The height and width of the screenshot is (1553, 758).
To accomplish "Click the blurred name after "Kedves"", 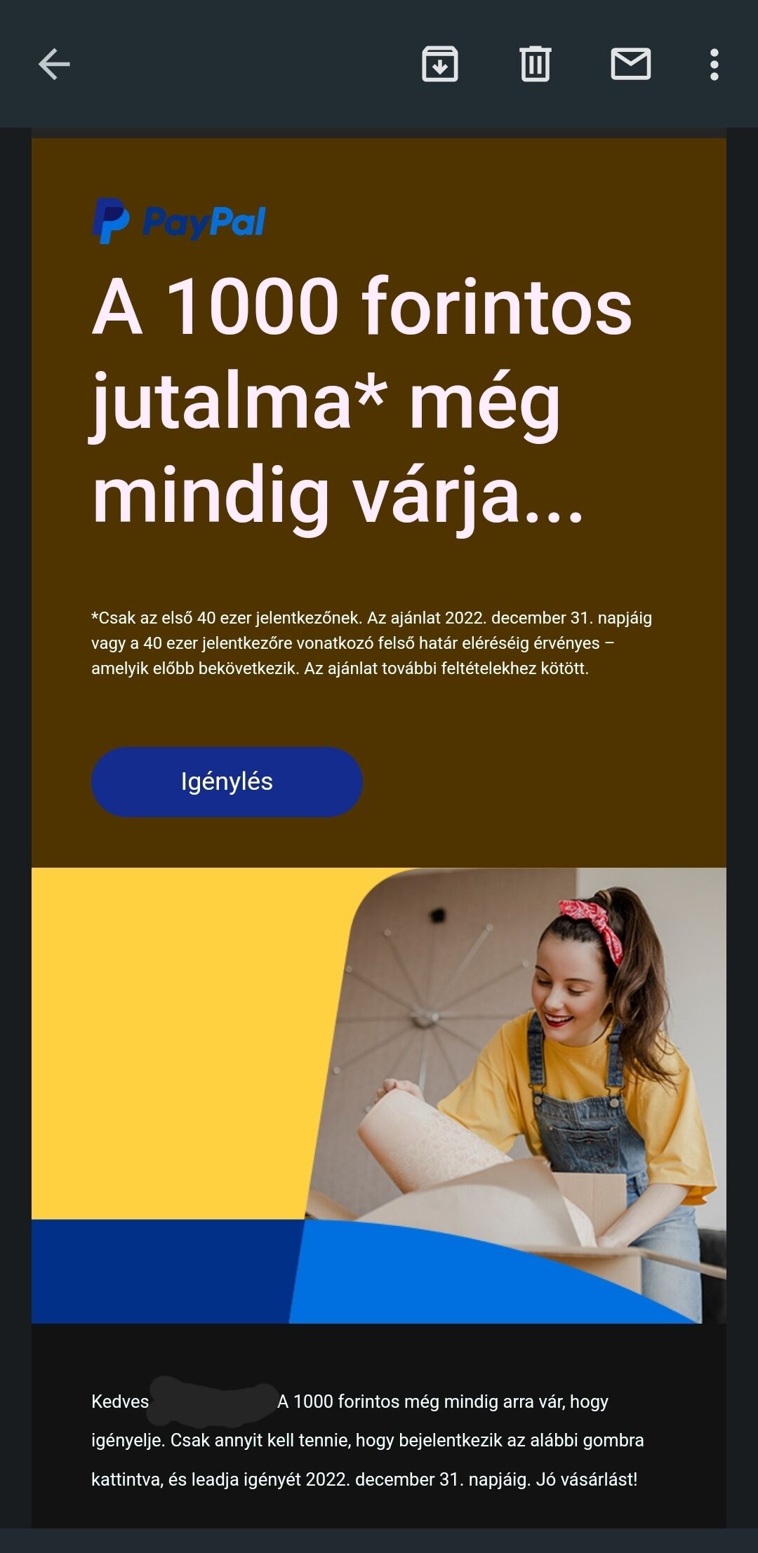I will [x=214, y=1401].
